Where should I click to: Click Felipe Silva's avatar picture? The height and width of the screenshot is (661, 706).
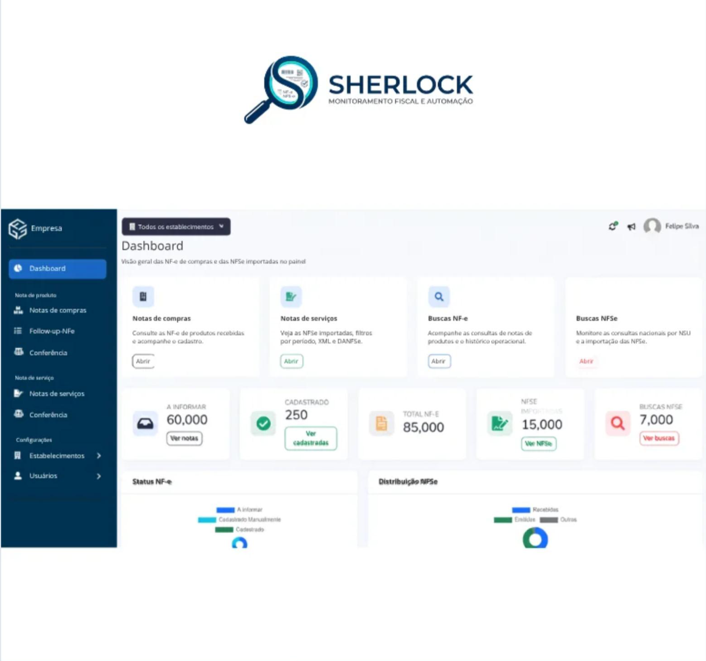(652, 226)
